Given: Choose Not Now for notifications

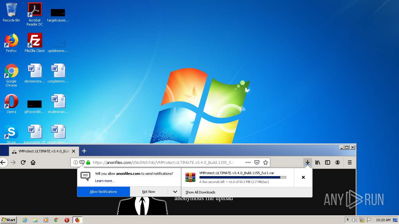Looking at the screenshot, I should (149, 192).
